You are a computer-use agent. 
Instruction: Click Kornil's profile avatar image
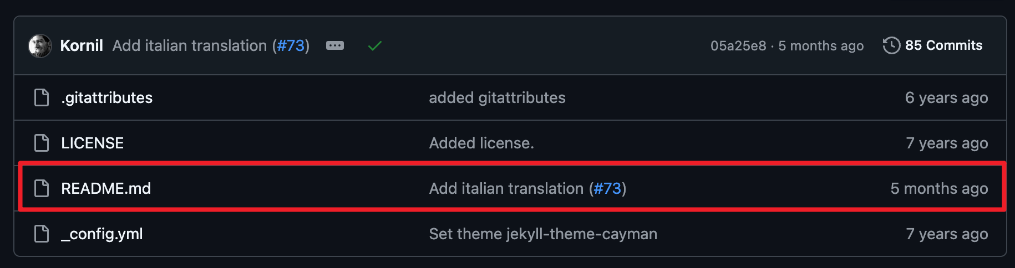pyautogui.click(x=40, y=45)
